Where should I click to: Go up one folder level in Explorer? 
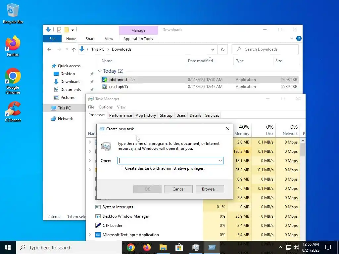point(74,50)
